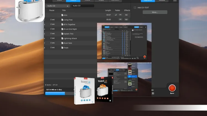Click the 2 sec pause for Living Free
The width and height of the screenshot is (207, 116).
click(52, 20)
